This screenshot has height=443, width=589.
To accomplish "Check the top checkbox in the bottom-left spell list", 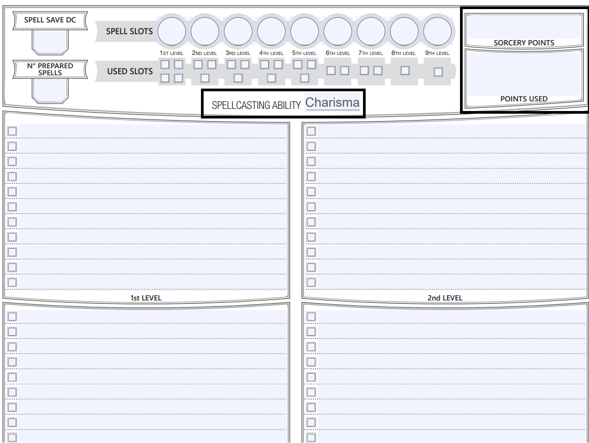I will coord(11,317).
